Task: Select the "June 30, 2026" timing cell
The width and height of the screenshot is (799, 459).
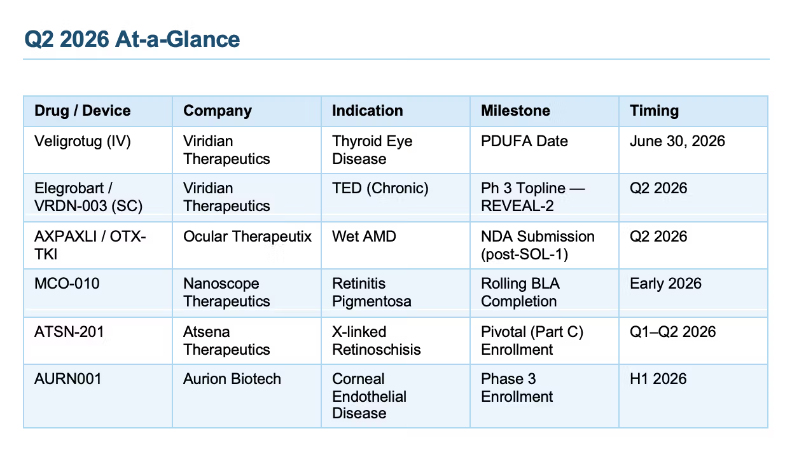Action: click(x=677, y=141)
